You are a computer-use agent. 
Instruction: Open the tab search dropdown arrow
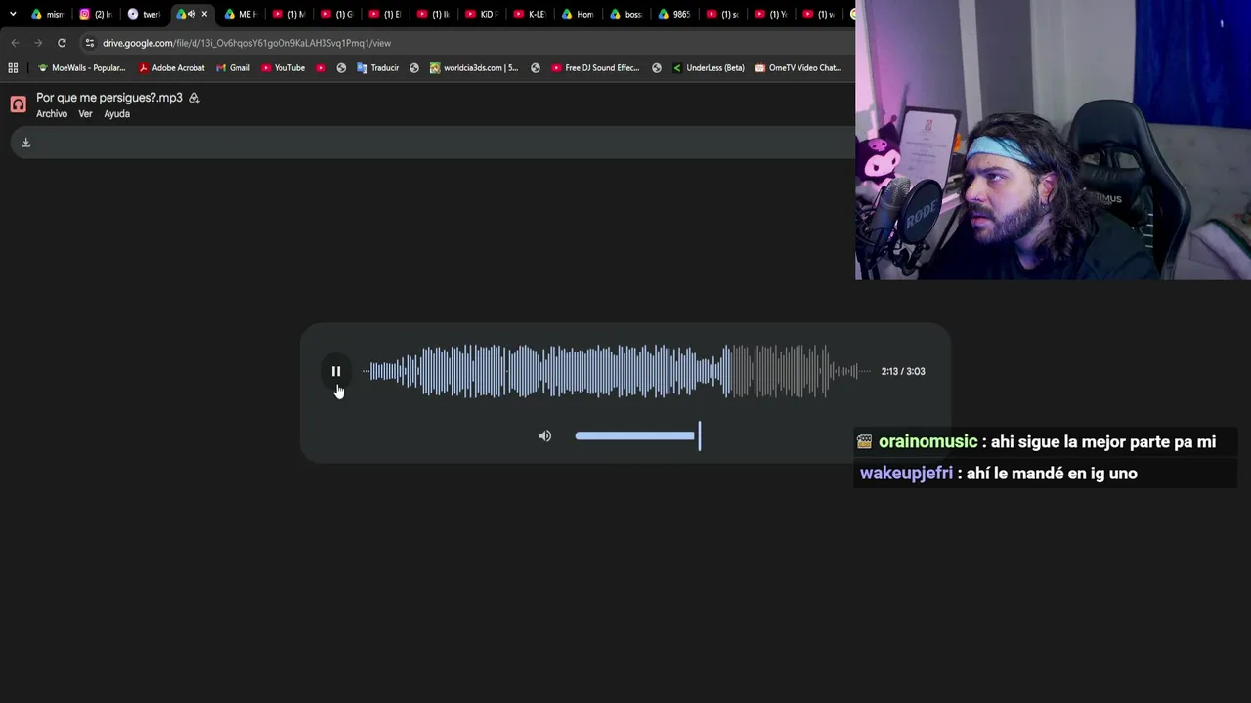[x=12, y=14]
